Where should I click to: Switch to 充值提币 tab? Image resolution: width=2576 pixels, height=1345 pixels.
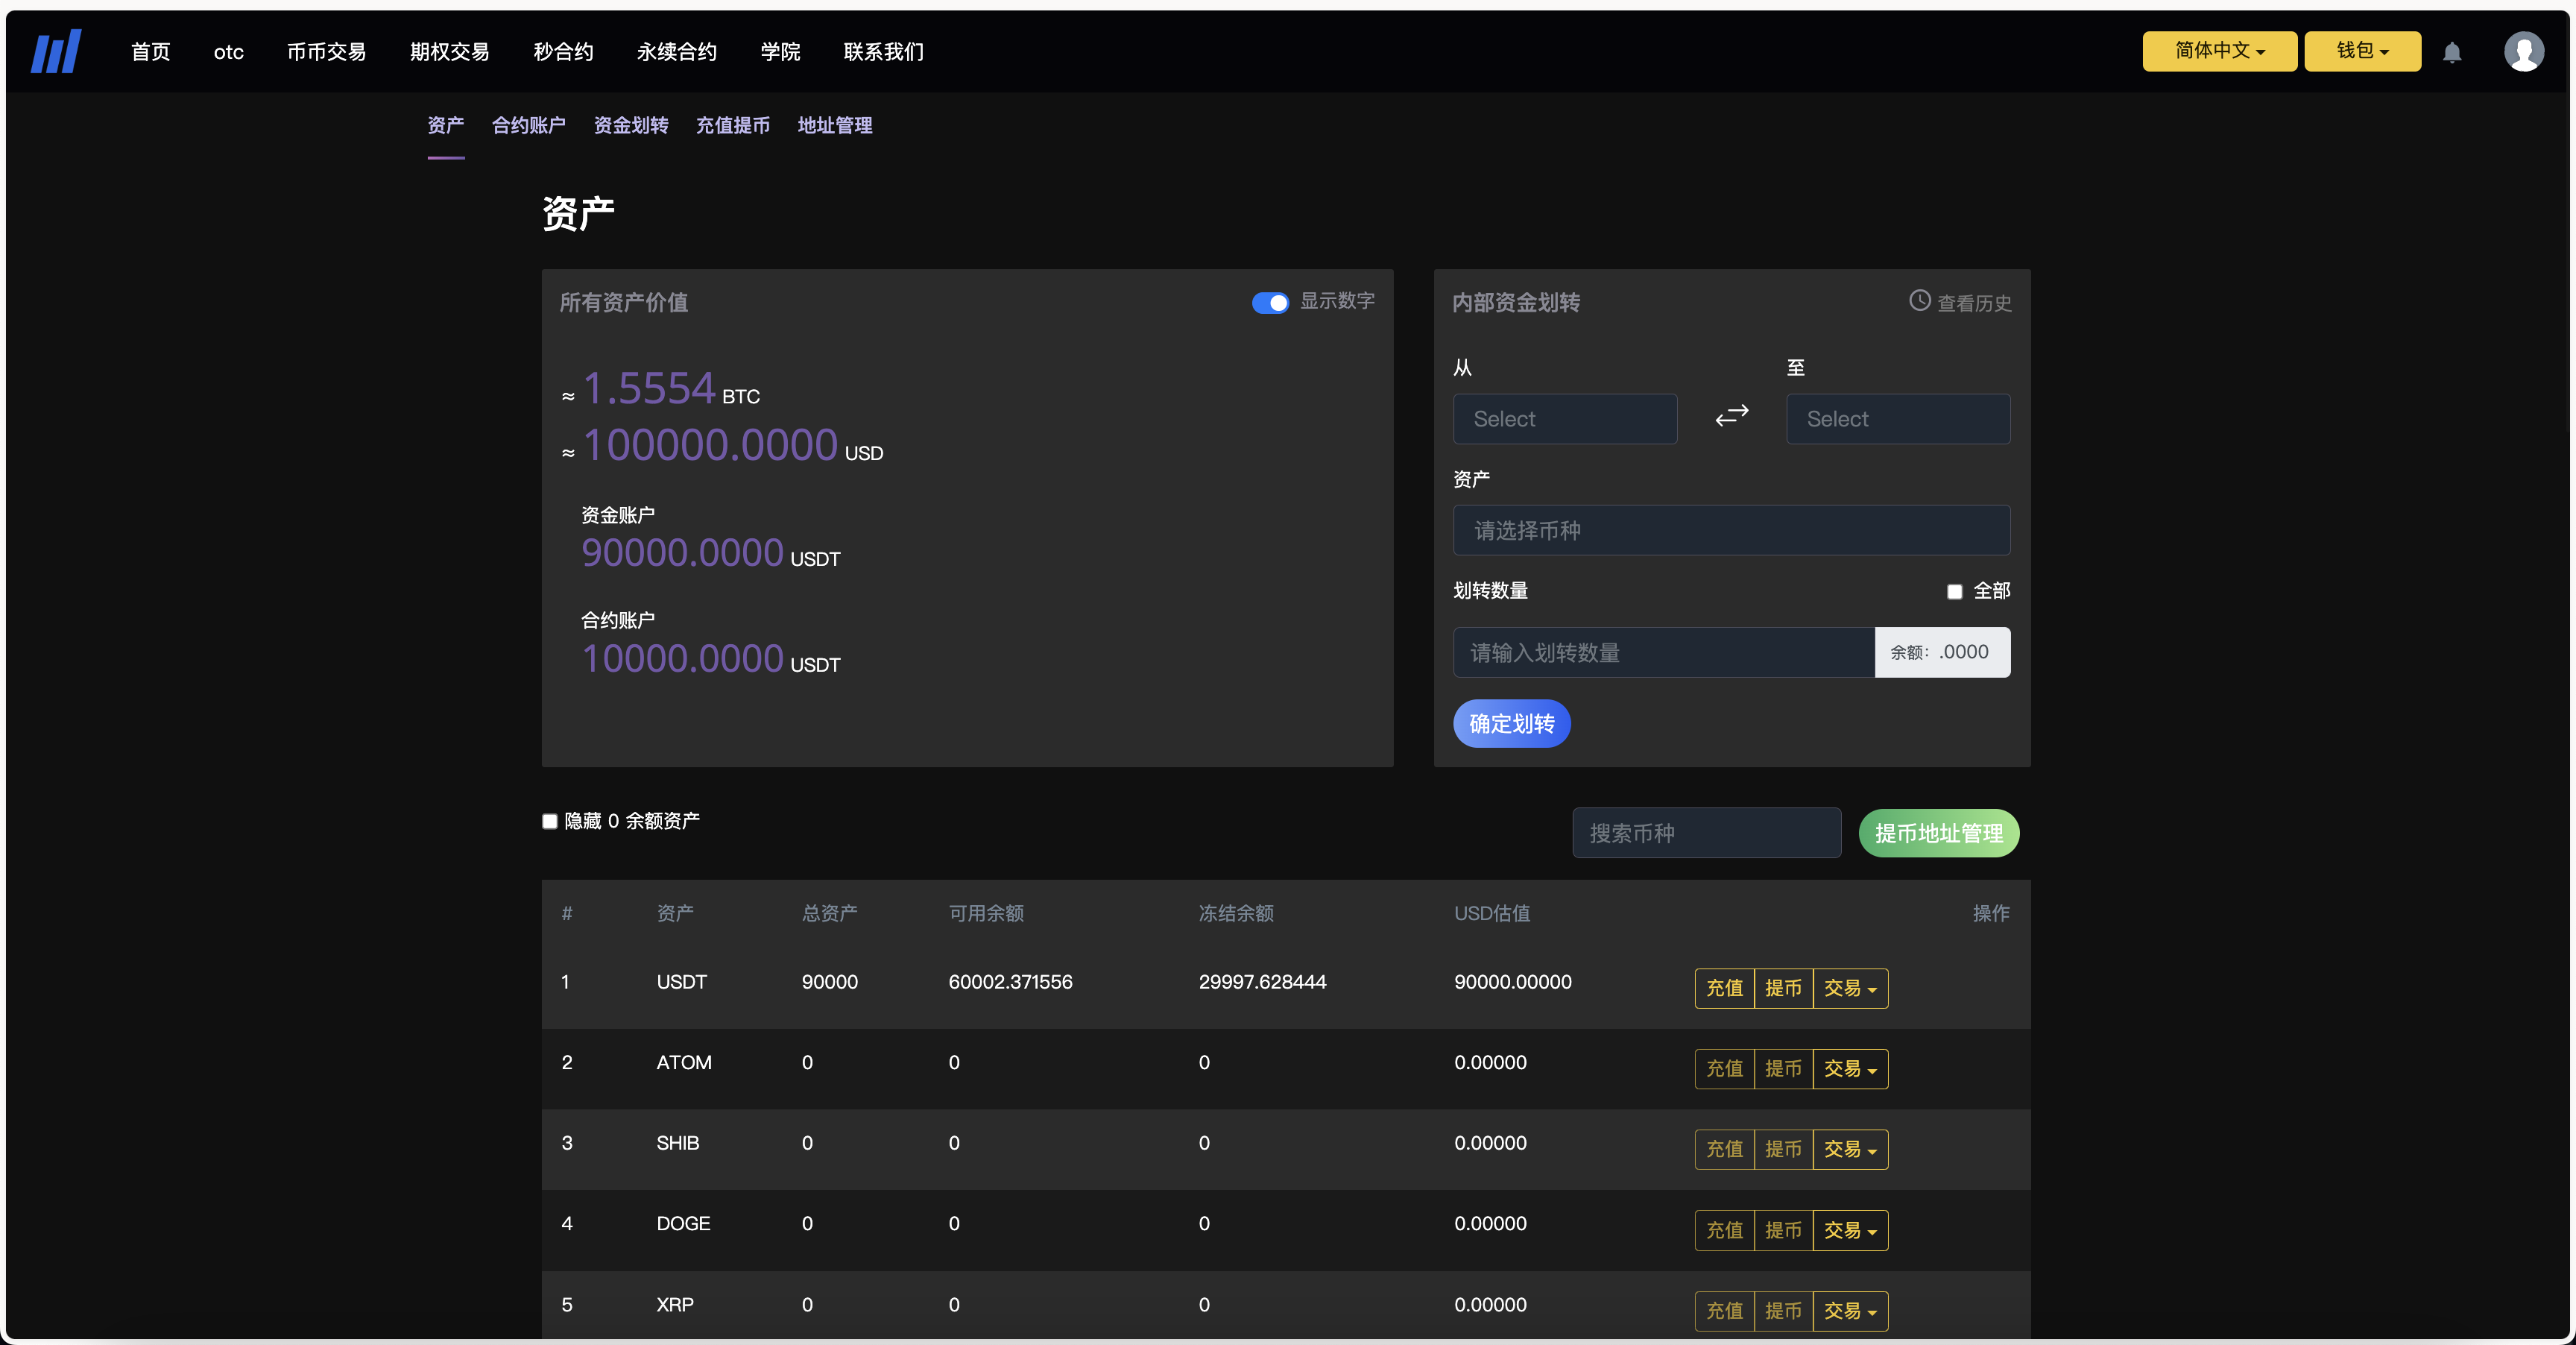733,125
